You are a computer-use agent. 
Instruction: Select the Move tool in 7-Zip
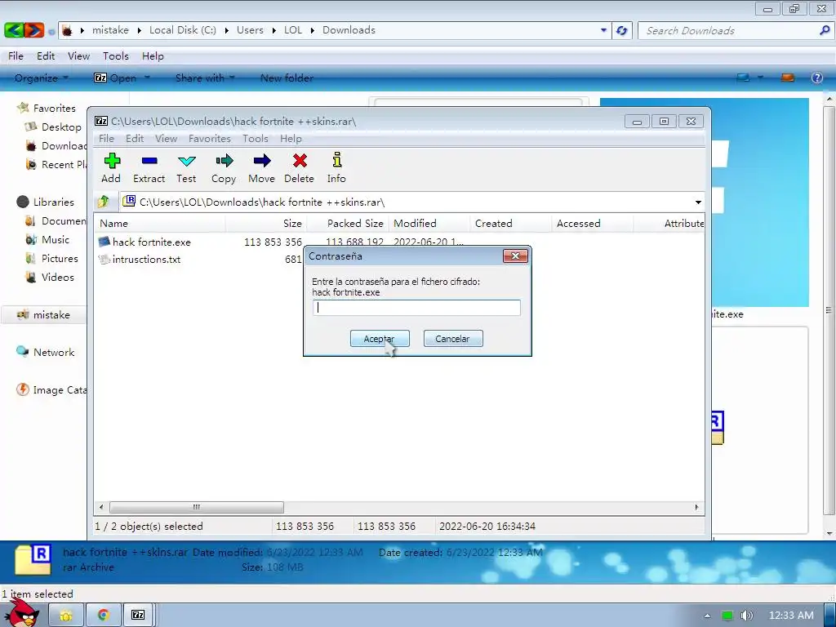click(x=262, y=161)
